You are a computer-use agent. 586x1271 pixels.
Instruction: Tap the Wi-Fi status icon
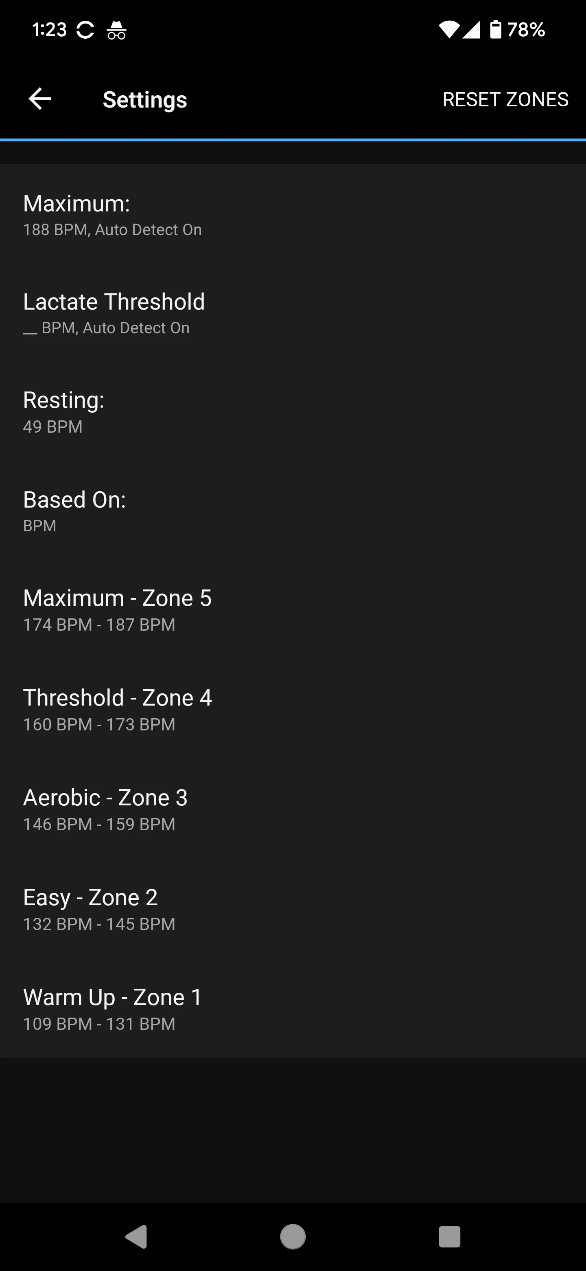point(448,30)
